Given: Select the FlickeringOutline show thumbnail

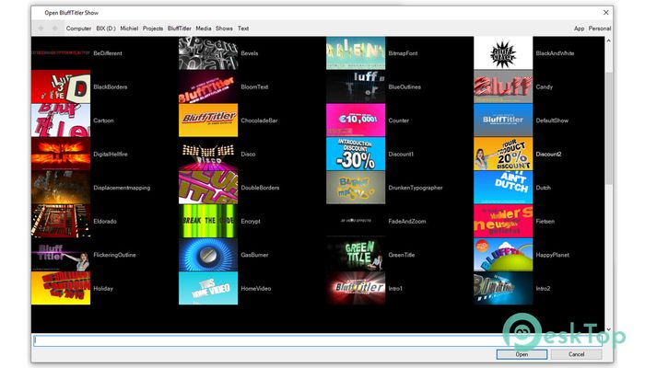Looking at the screenshot, I should 61,255.
